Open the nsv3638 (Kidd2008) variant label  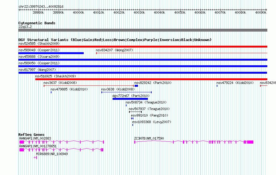click(x=118, y=89)
